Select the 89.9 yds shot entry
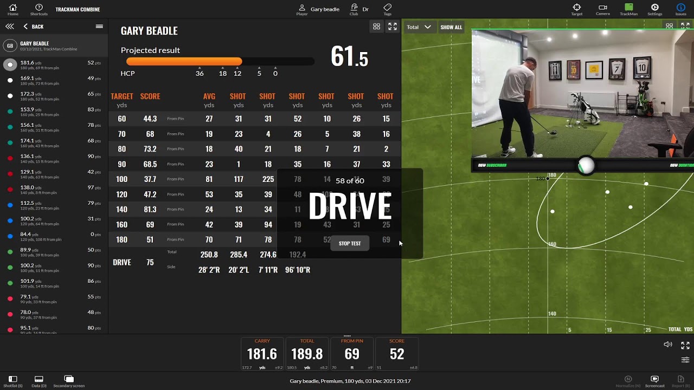Viewport: 694px width, 390px height. [x=54, y=252]
